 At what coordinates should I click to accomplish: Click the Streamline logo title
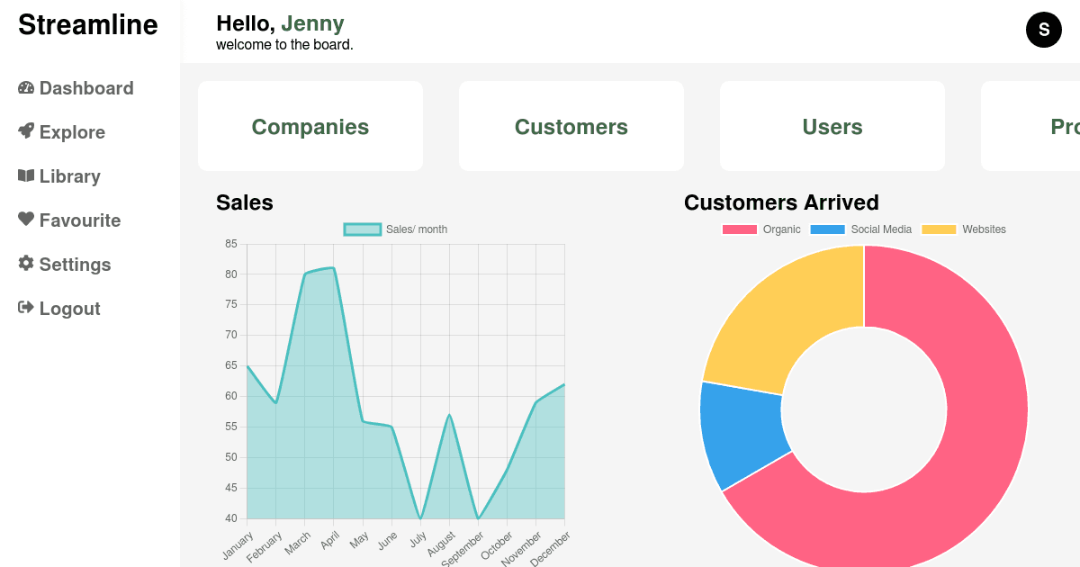(88, 25)
